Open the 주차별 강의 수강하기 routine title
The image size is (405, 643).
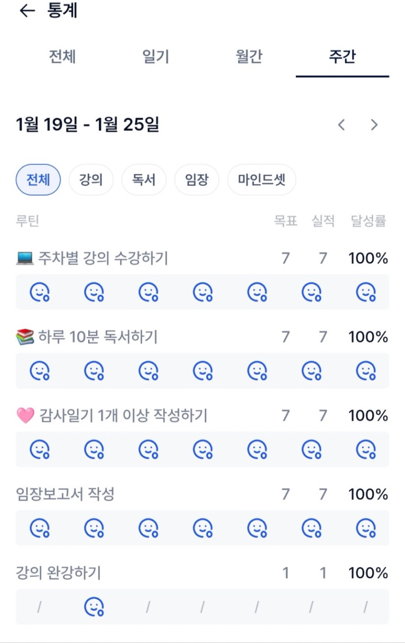[102, 258]
